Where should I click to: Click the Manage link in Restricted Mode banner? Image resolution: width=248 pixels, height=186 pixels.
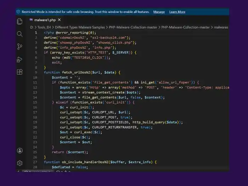pos(159,12)
